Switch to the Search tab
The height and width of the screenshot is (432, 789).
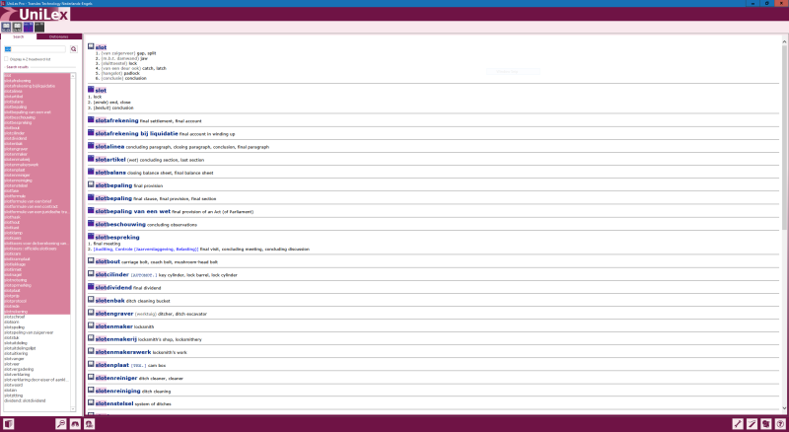pos(18,36)
